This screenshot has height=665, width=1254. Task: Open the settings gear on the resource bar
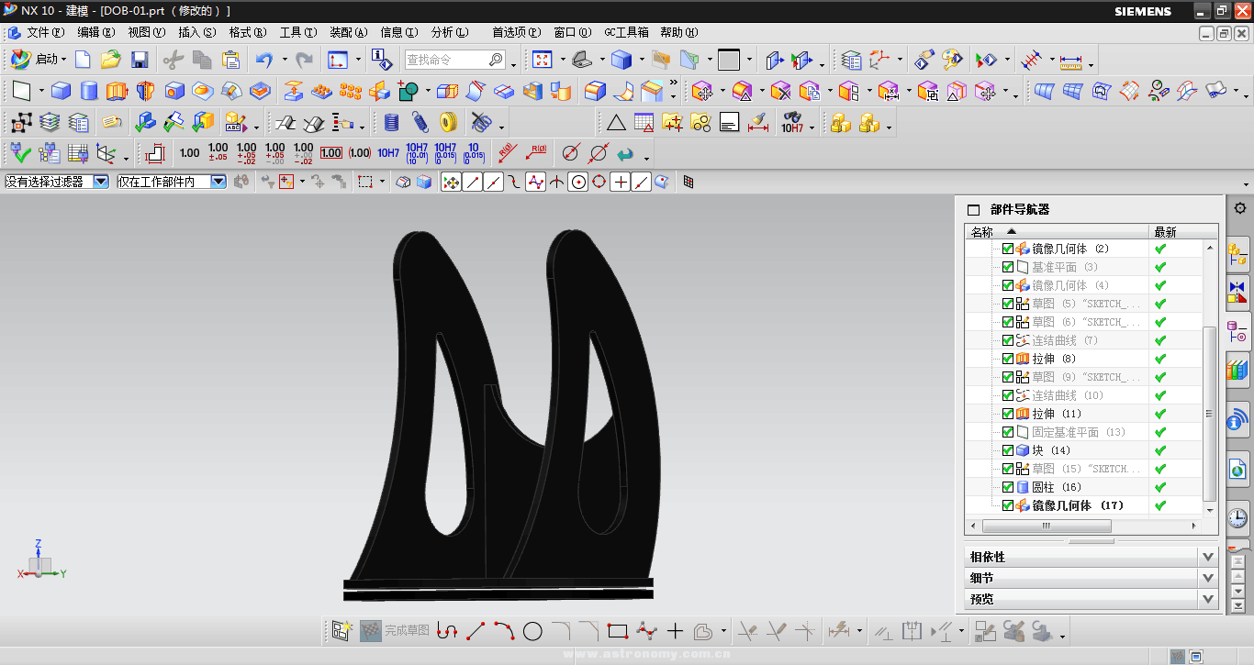(x=1239, y=208)
